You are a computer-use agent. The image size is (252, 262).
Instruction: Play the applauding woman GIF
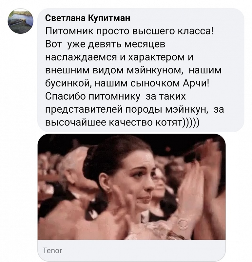pos(131,187)
